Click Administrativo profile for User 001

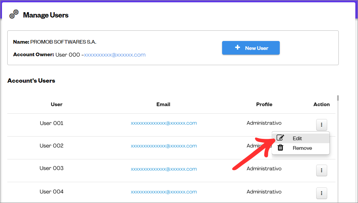tap(264, 123)
